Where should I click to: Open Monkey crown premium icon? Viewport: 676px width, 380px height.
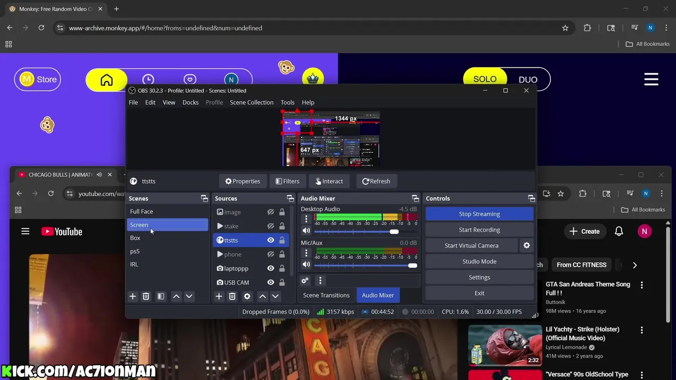(x=313, y=79)
